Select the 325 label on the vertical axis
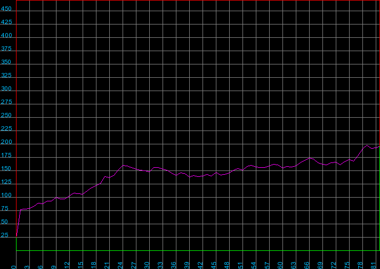 [6, 75]
